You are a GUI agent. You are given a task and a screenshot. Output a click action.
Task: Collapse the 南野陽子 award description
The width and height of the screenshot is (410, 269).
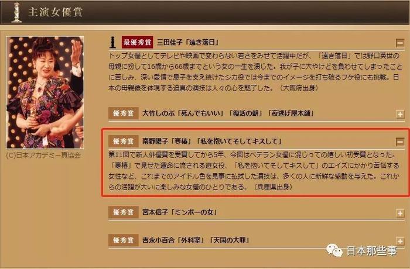(400, 142)
